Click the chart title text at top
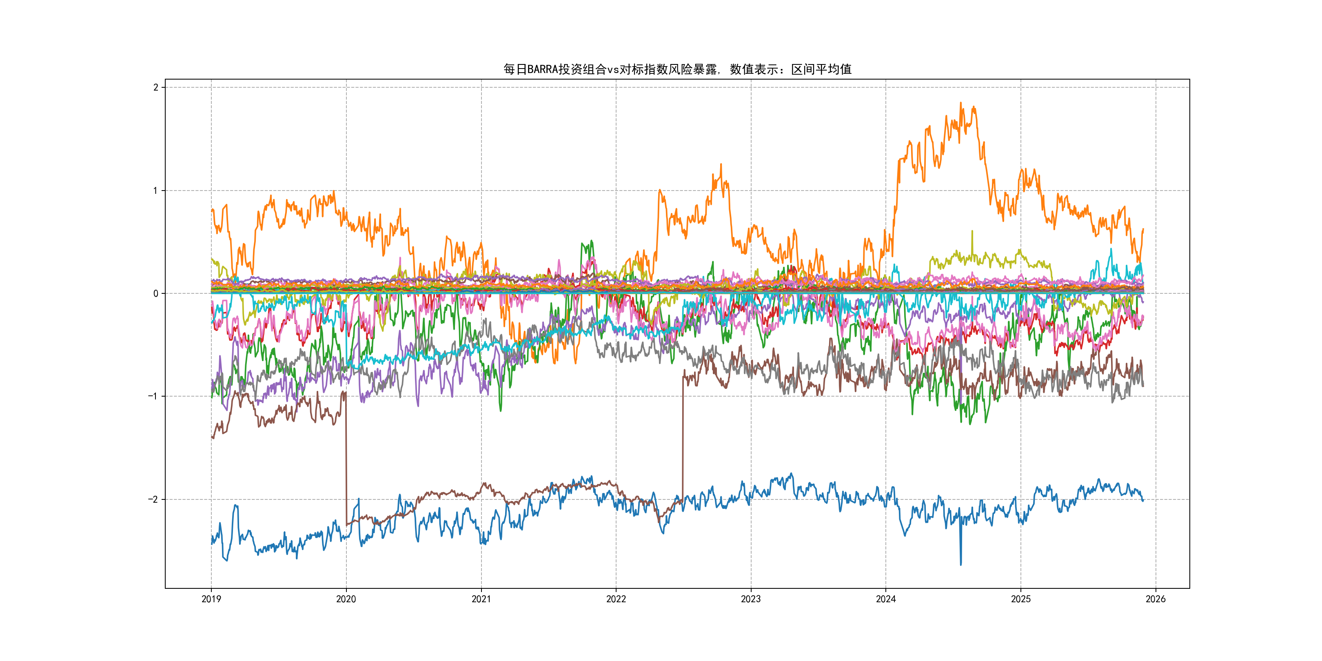 tap(677, 69)
